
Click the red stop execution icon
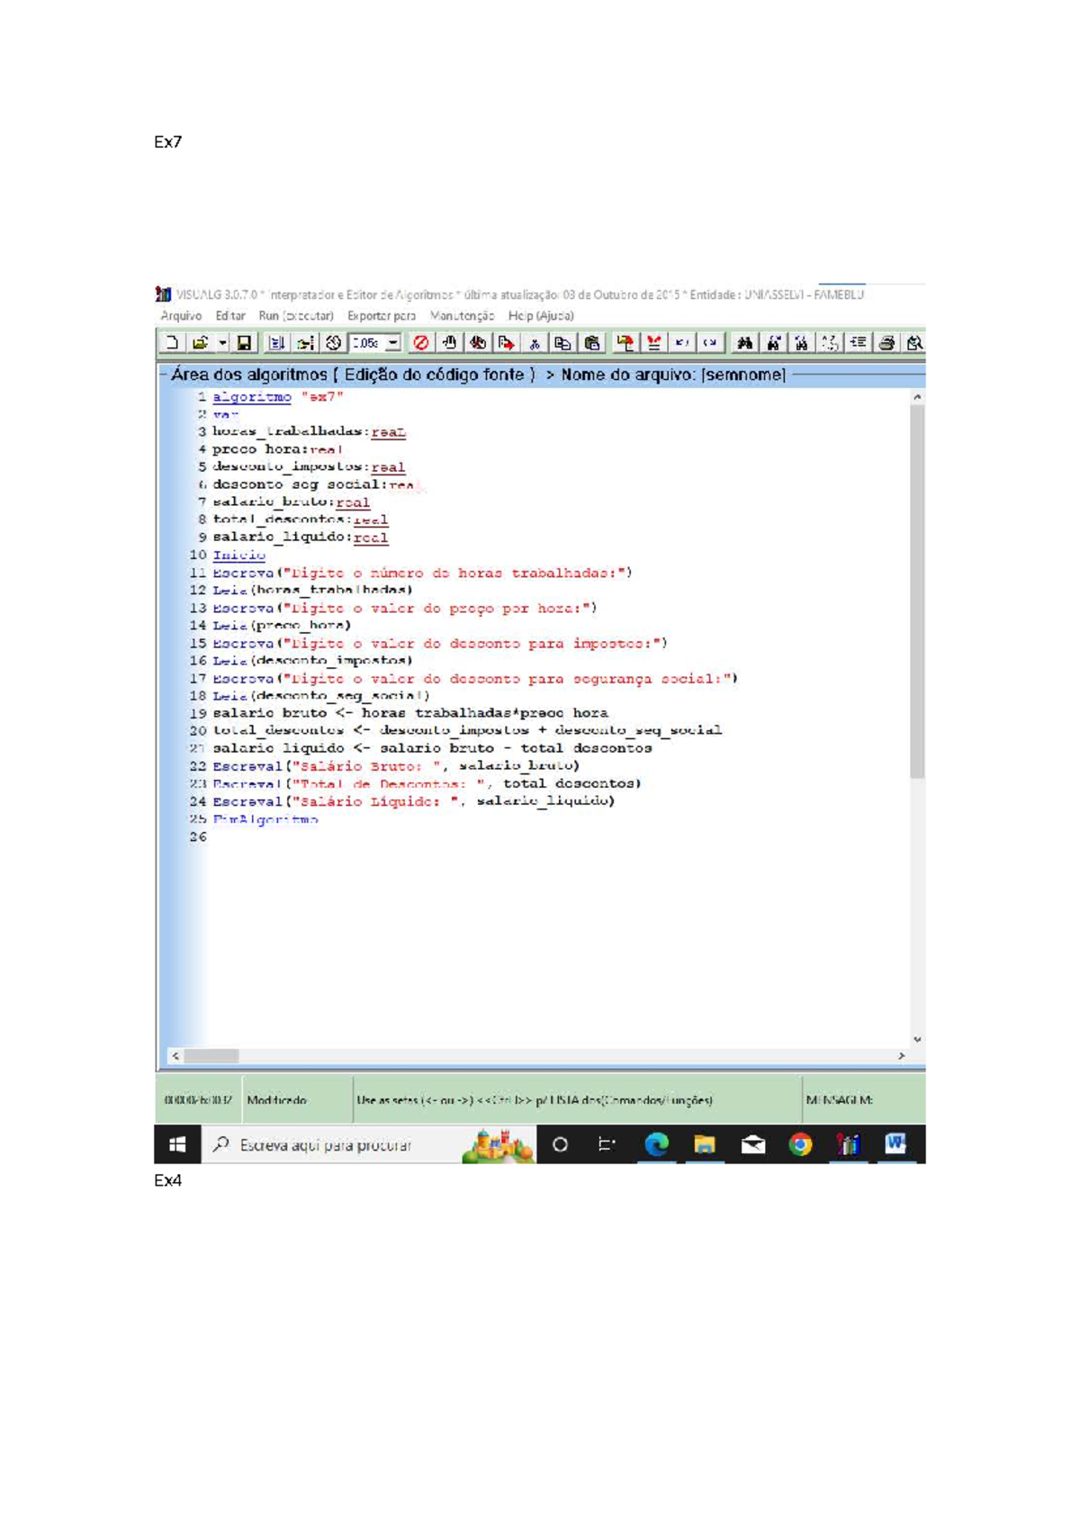coord(420,343)
